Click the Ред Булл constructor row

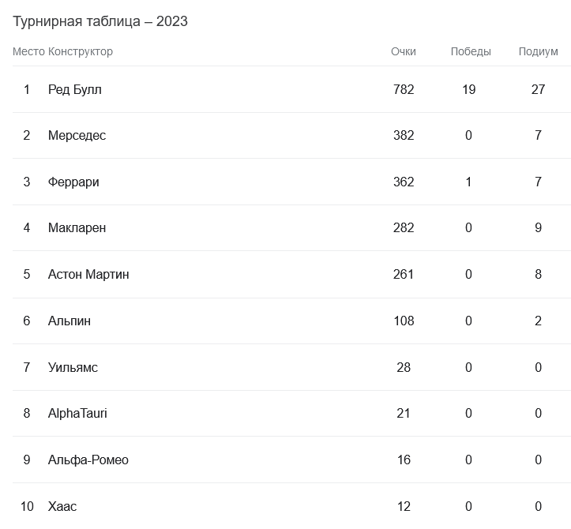74,89
